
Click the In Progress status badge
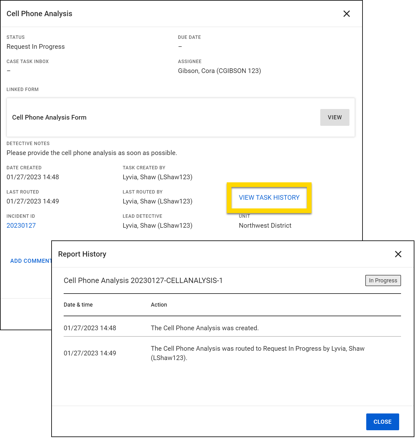pyautogui.click(x=383, y=280)
